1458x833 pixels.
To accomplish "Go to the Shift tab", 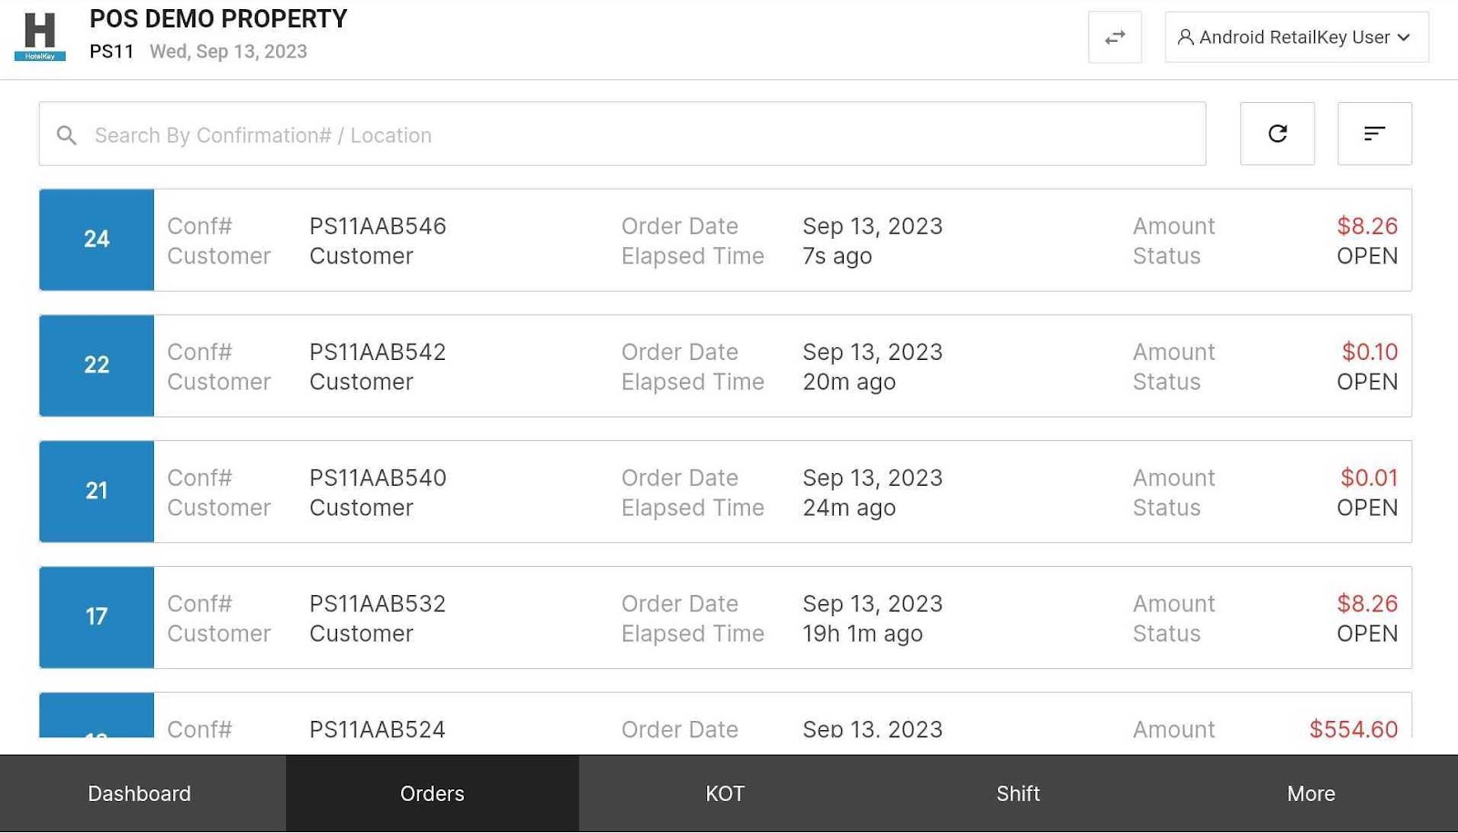I will 1018,794.
